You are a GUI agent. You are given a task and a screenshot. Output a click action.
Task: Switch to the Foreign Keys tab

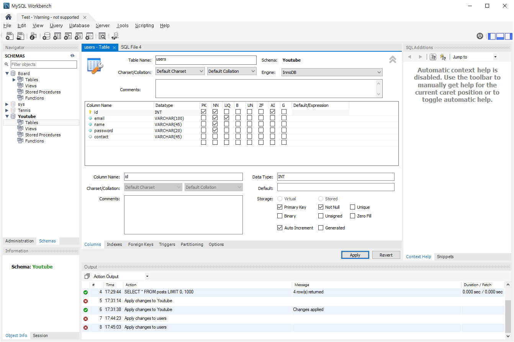(x=141, y=244)
